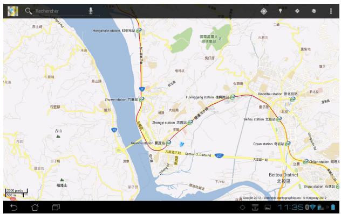Select Zhuwei station marker

[141, 99]
